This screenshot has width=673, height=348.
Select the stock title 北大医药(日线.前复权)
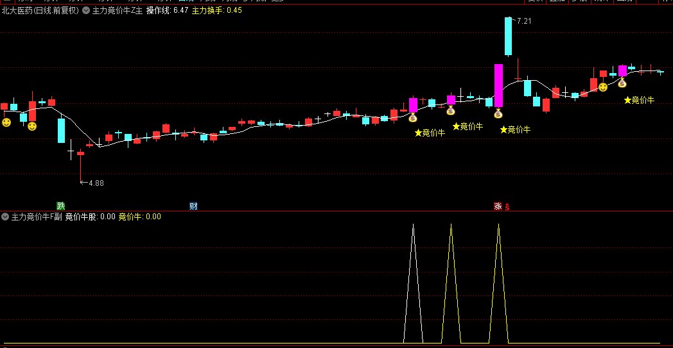coord(40,11)
